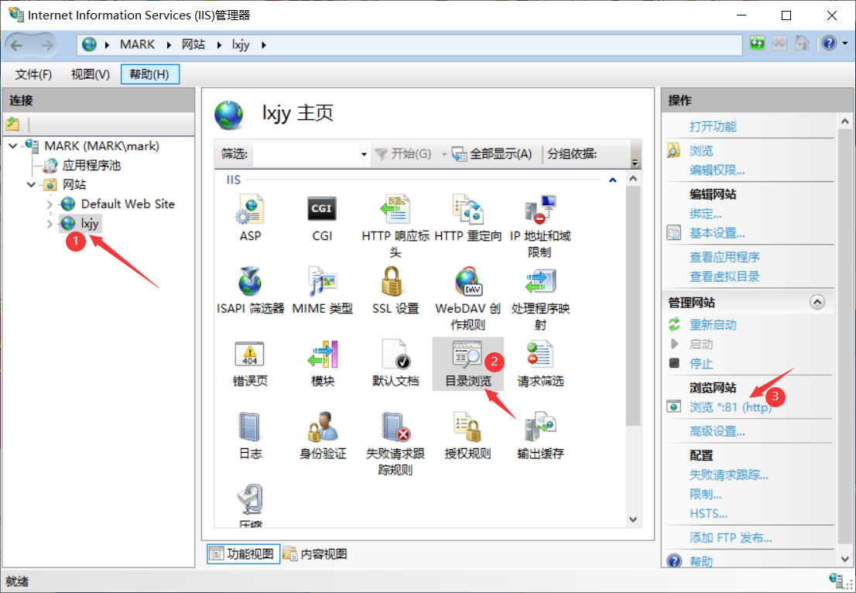Viewport: 856px width, 593px height.
Task: Open 身份验证 feature icon
Action: pyautogui.click(x=322, y=436)
